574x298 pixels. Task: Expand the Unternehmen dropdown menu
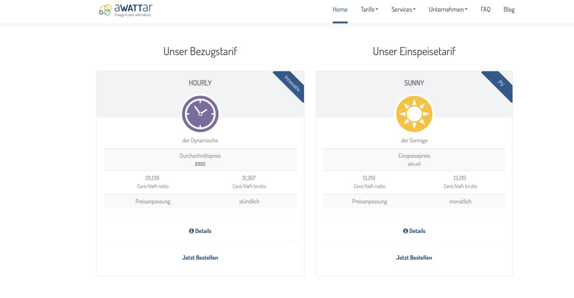[448, 9]
